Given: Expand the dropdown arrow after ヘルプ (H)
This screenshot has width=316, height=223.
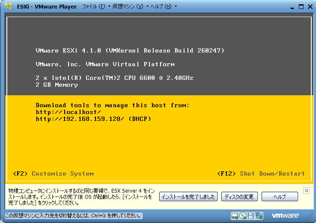Looking at the screenshot, I should pyautogui.click(x=176, y=6).
